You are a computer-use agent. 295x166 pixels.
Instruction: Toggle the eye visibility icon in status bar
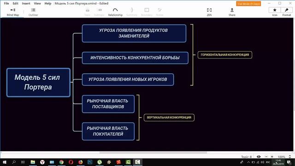pyautogui.click(x=259, y=157)
